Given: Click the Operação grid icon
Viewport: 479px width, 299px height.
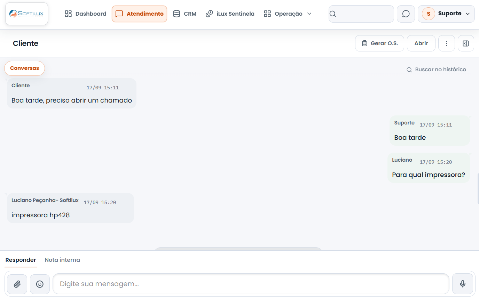Looking at the screenshot, I should click(267, 14).
